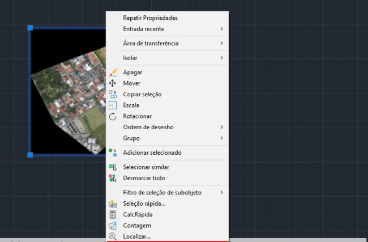This screenshot has width=368, height=242.
Task: Expand the Grupo submenu arrow
Action: (221, 138)
